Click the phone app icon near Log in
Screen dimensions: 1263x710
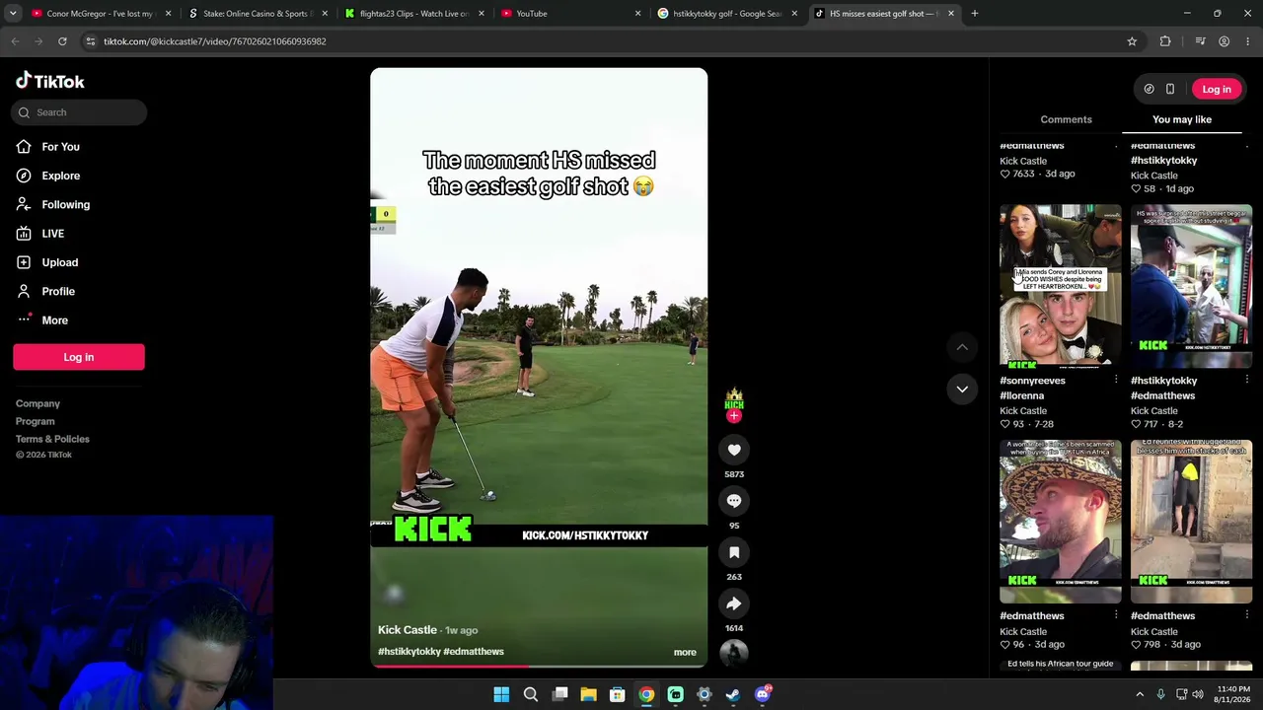tap(1170, 89)
